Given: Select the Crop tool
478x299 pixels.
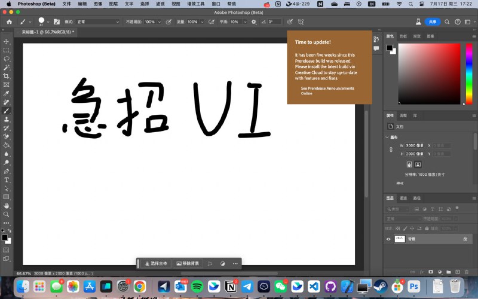Looking at the screenshot, I should 7,77.
